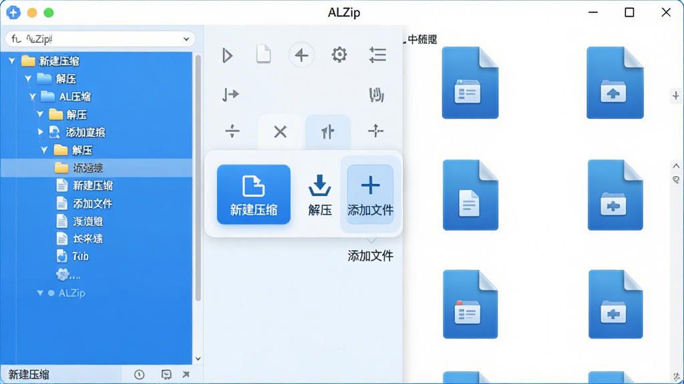Click the arrow icon in status bar

[x=186, y=374]
